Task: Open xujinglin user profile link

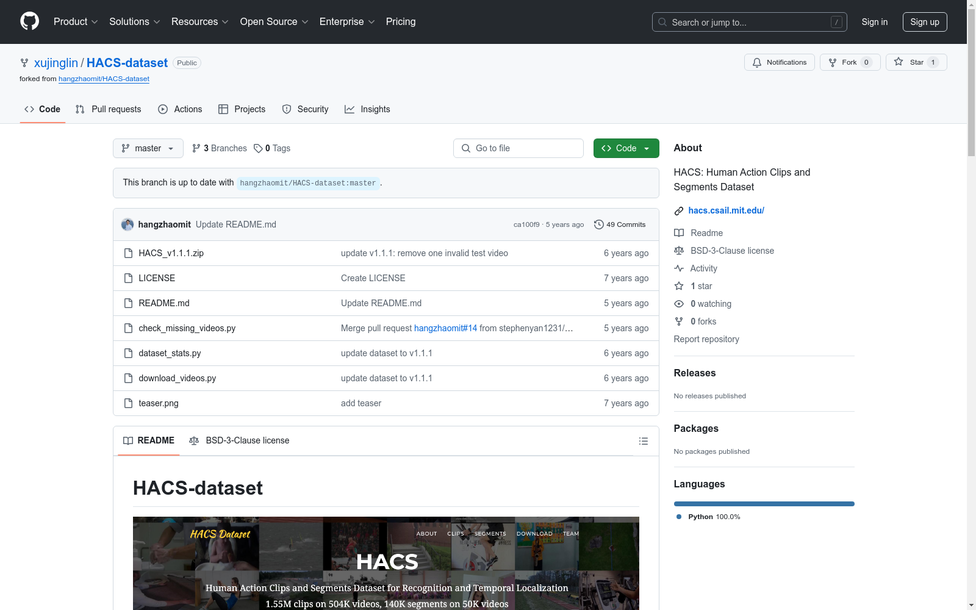Action: (56, 63)
